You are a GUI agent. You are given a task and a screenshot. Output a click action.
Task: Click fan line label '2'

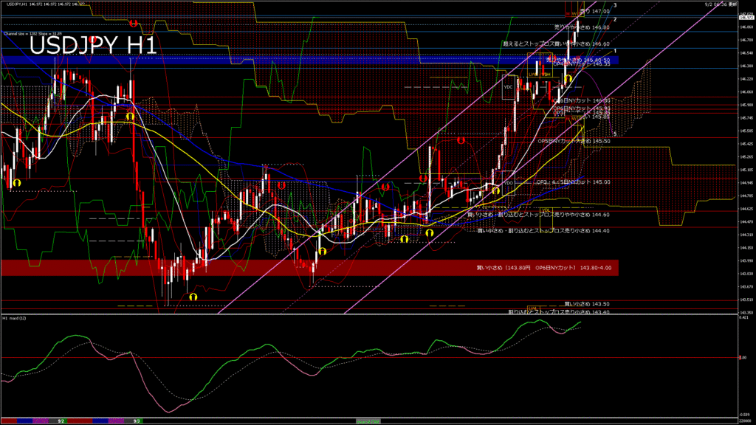[x=615, y=20]
